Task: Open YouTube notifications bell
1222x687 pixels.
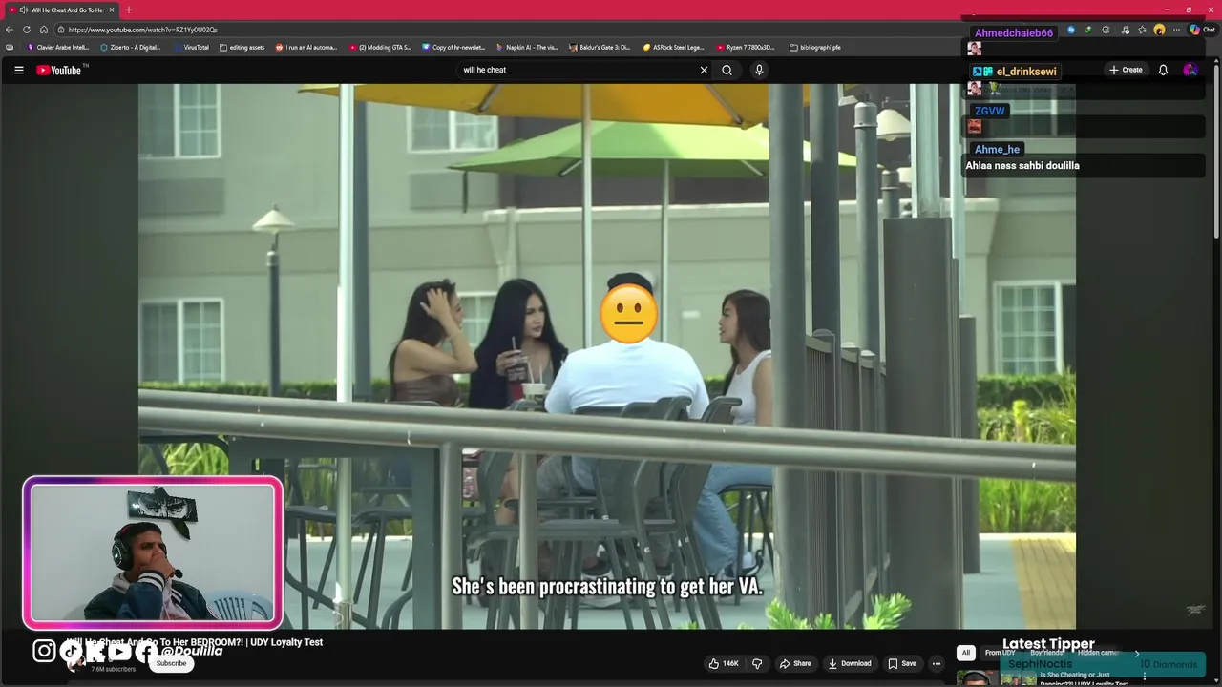Action: click(x=1163, y=70)
